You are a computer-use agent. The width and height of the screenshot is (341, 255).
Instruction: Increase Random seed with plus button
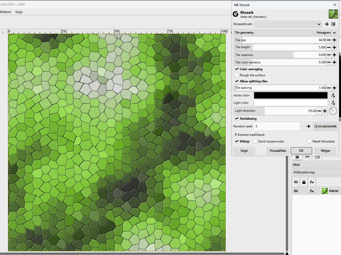pos(309,126)
